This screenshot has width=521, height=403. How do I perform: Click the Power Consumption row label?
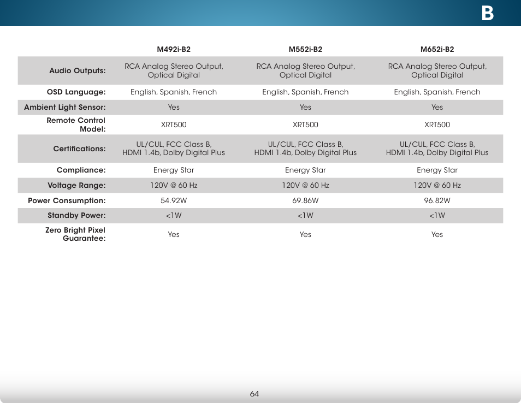pos(67,200)
